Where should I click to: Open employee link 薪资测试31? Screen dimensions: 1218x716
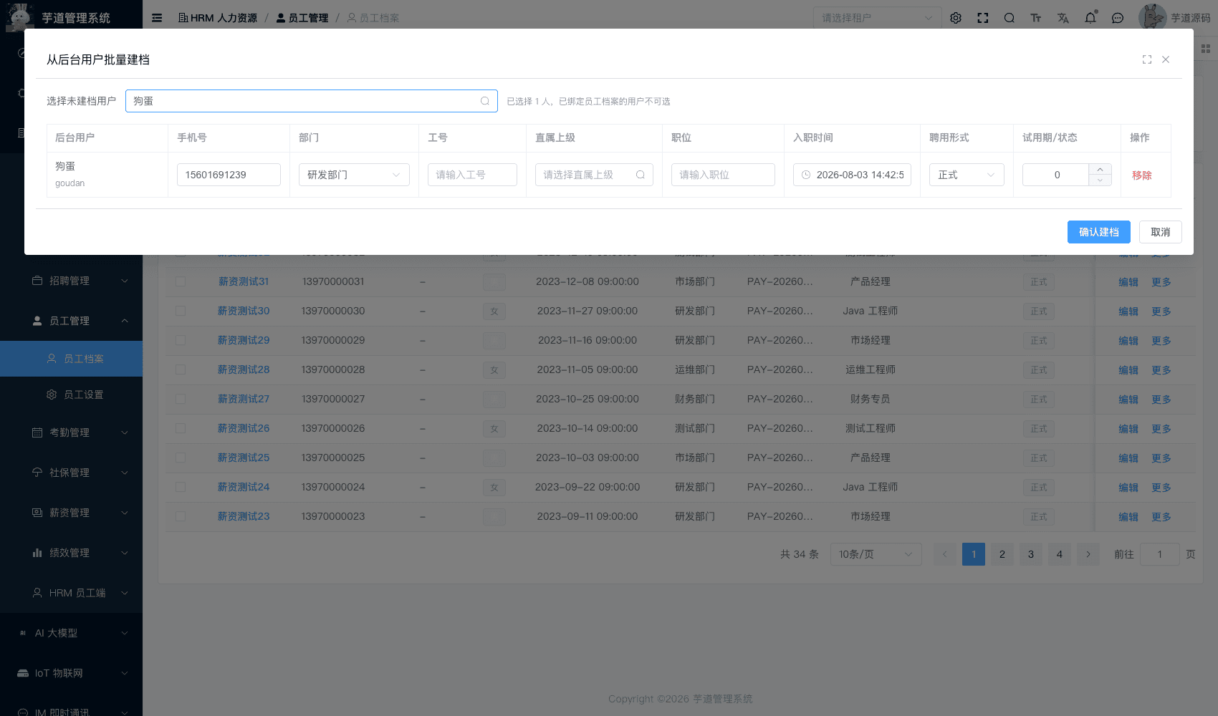click(x=244, y=281)
